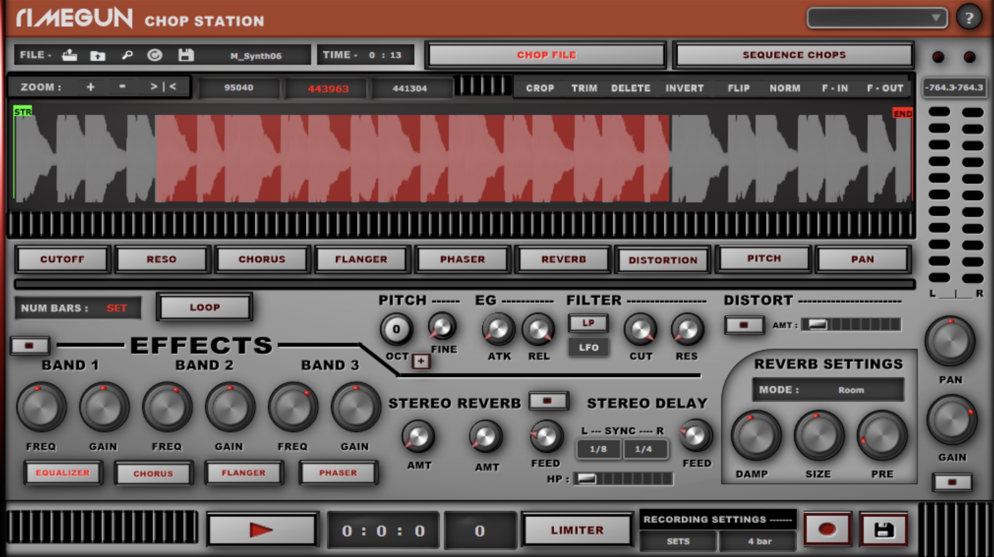Click the INVERT edit button
This screenshot has height=557, width=994.
click(684, 88)
